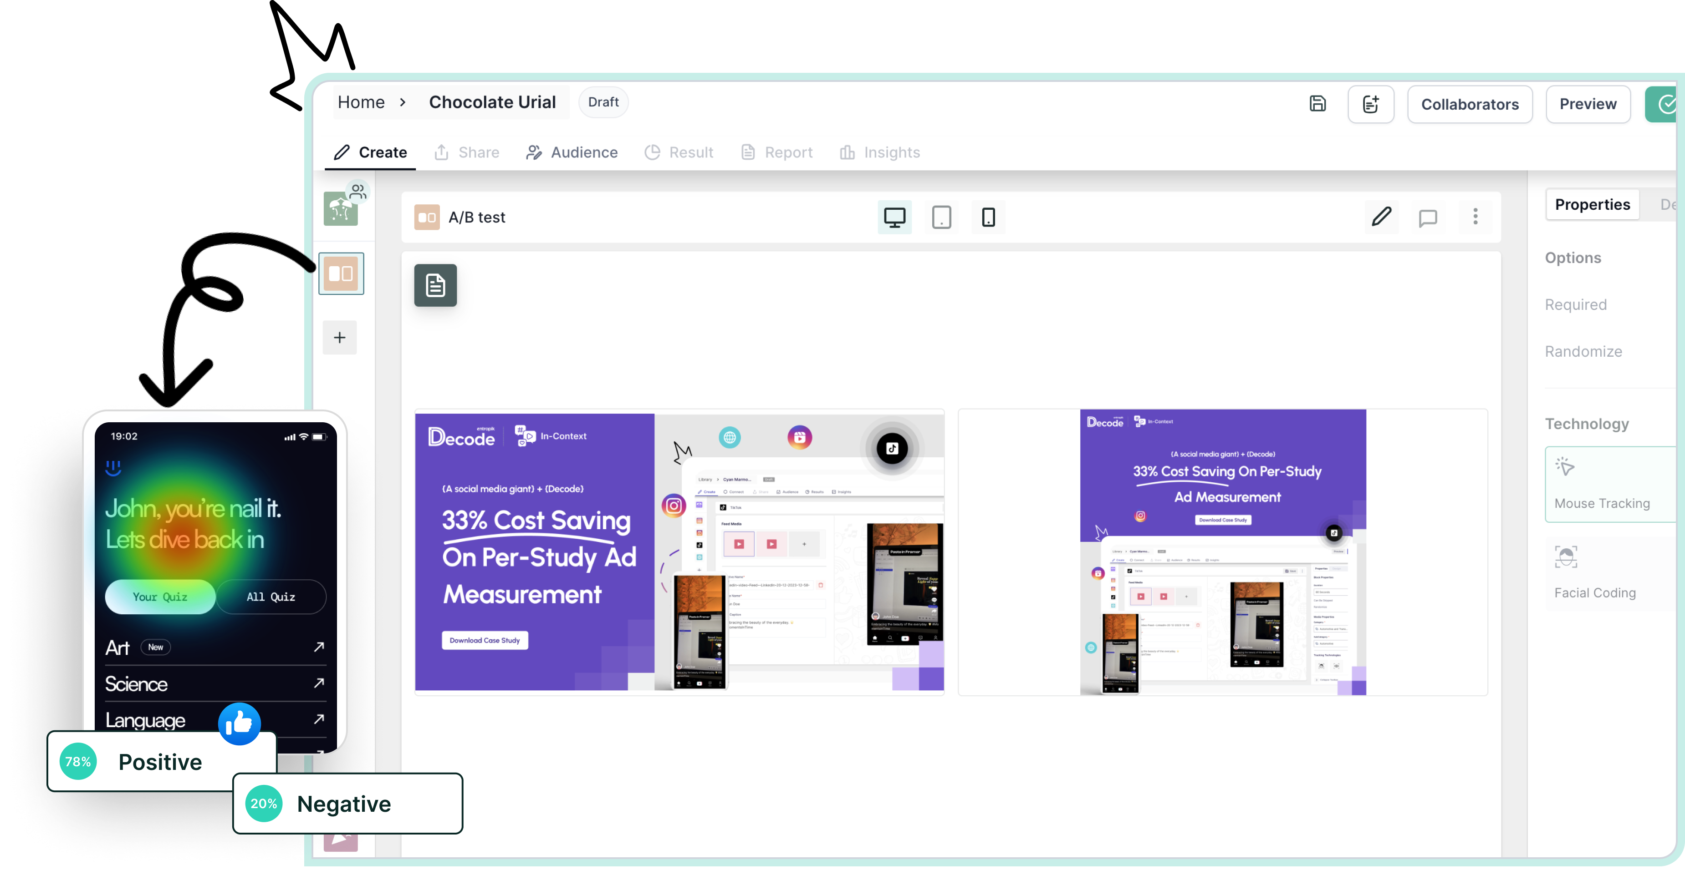The image size is (1685, 870).
Task: Click the Instagram icon in left ad
Action: pyautogui.click(x=673, y=505)
